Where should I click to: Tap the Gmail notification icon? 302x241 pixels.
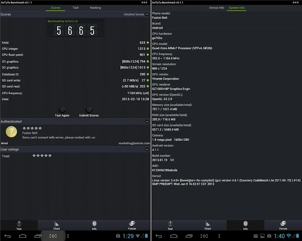pos(256,236)
